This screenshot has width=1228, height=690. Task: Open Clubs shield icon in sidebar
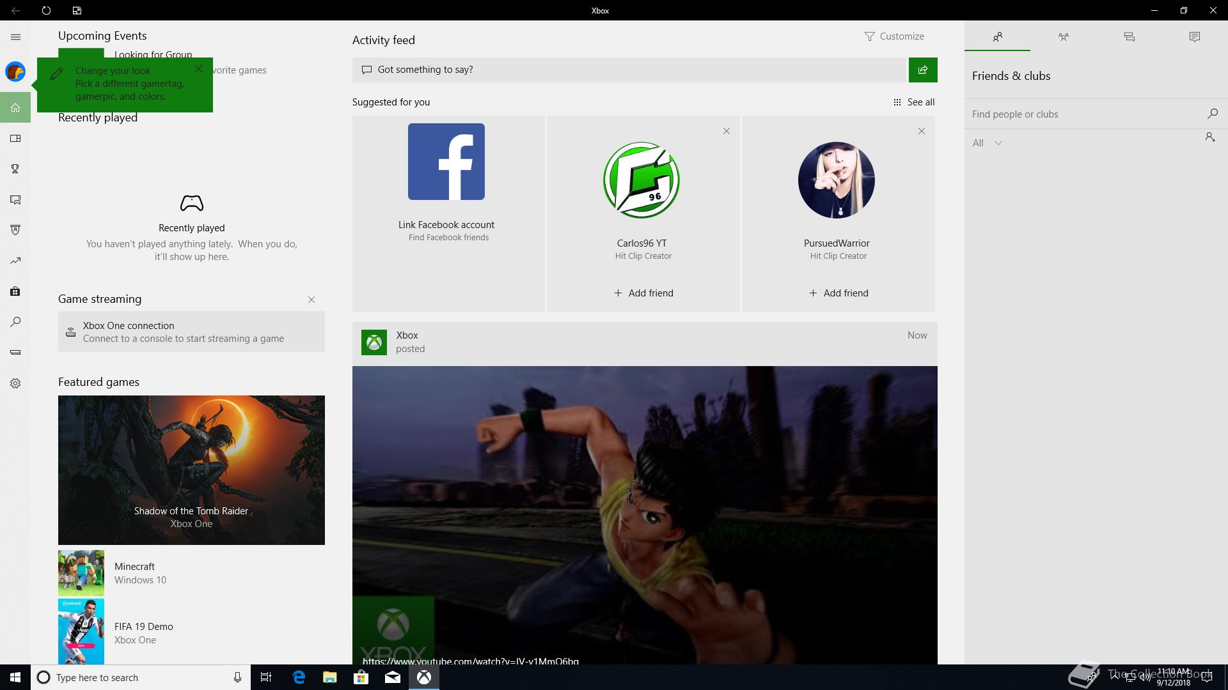(x=15, y=230)
